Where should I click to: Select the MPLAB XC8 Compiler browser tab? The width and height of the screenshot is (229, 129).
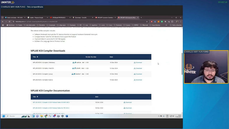click(x=128, y=18)
